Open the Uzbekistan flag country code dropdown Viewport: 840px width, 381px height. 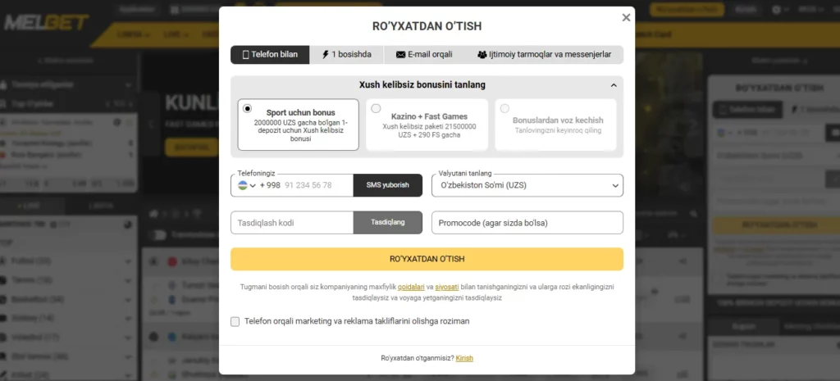coord(247,185)
